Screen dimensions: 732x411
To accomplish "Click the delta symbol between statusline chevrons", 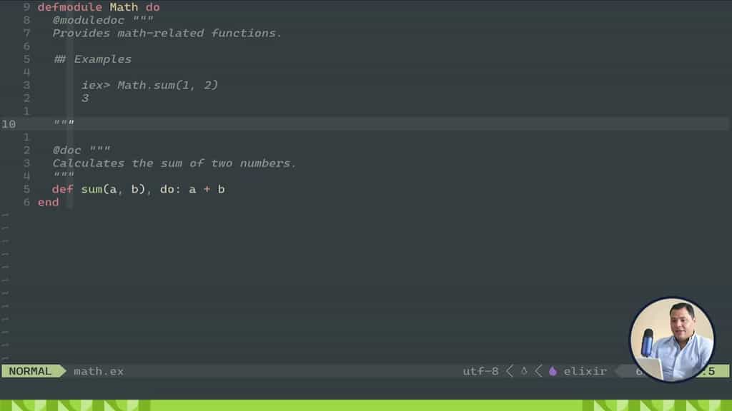I will click(523, 371).
